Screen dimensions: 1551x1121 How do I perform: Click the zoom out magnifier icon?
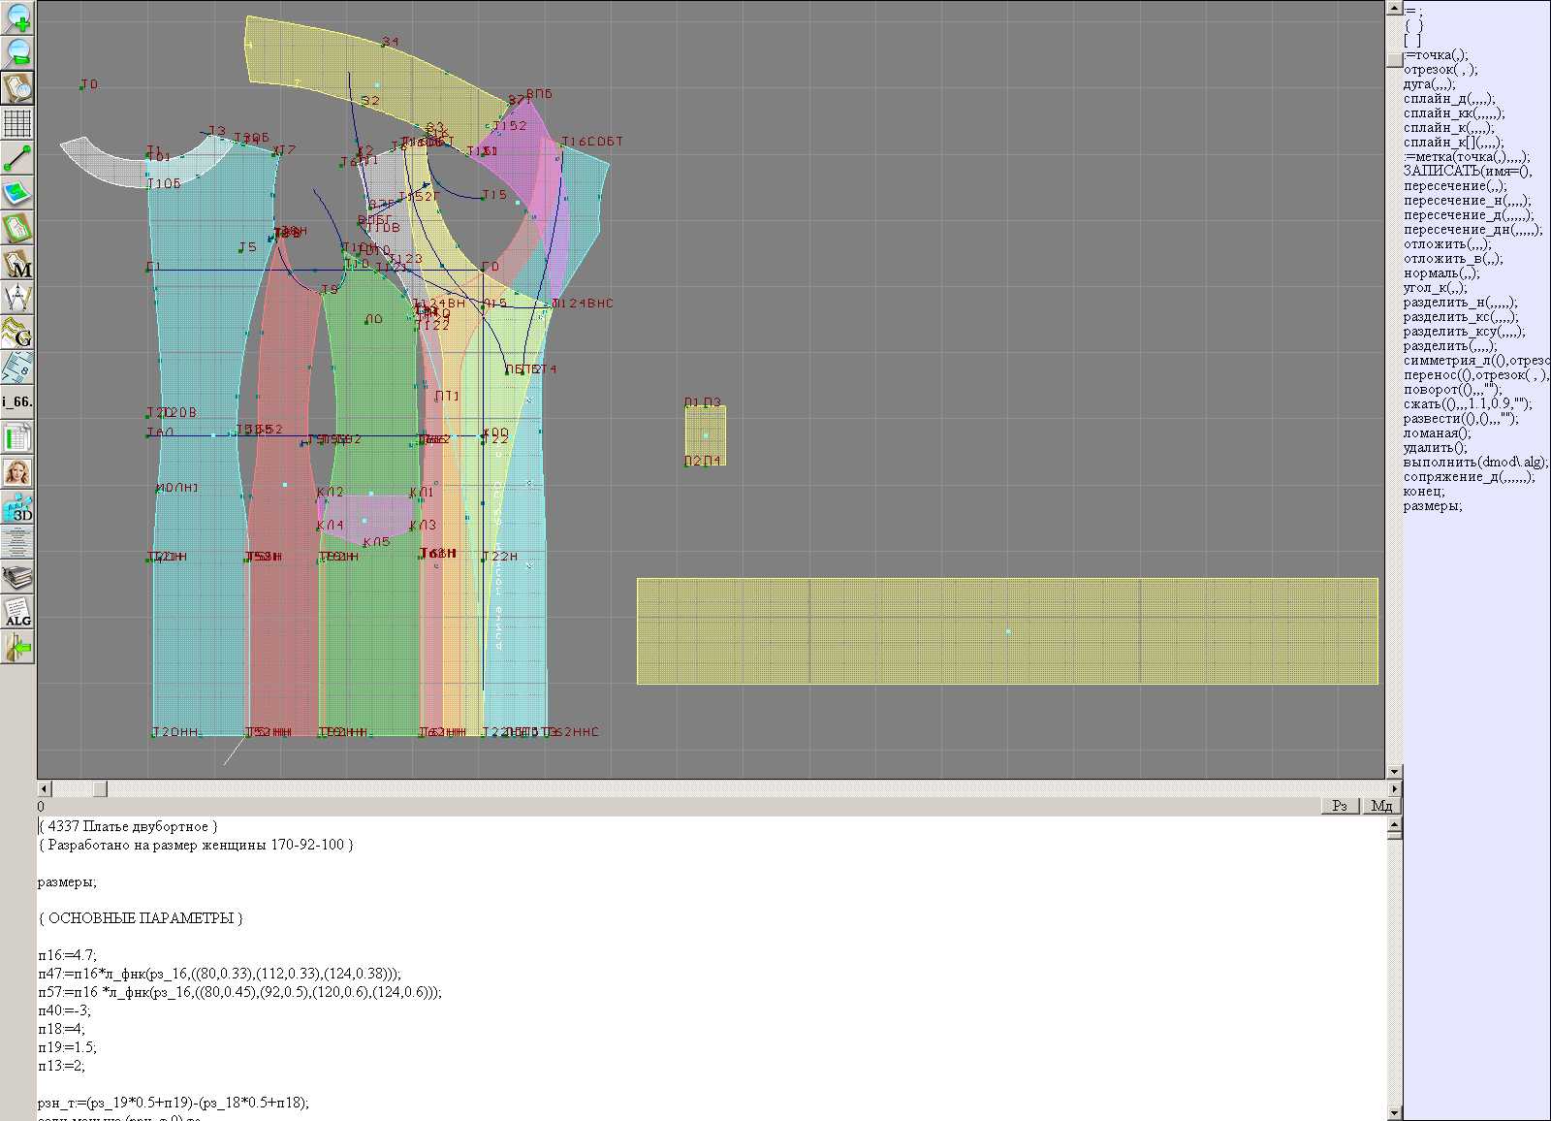coord(17,52)
